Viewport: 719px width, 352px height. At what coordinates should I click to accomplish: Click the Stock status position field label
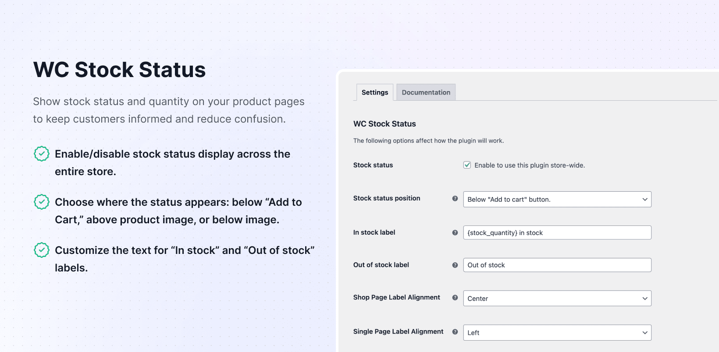(387, 198)
